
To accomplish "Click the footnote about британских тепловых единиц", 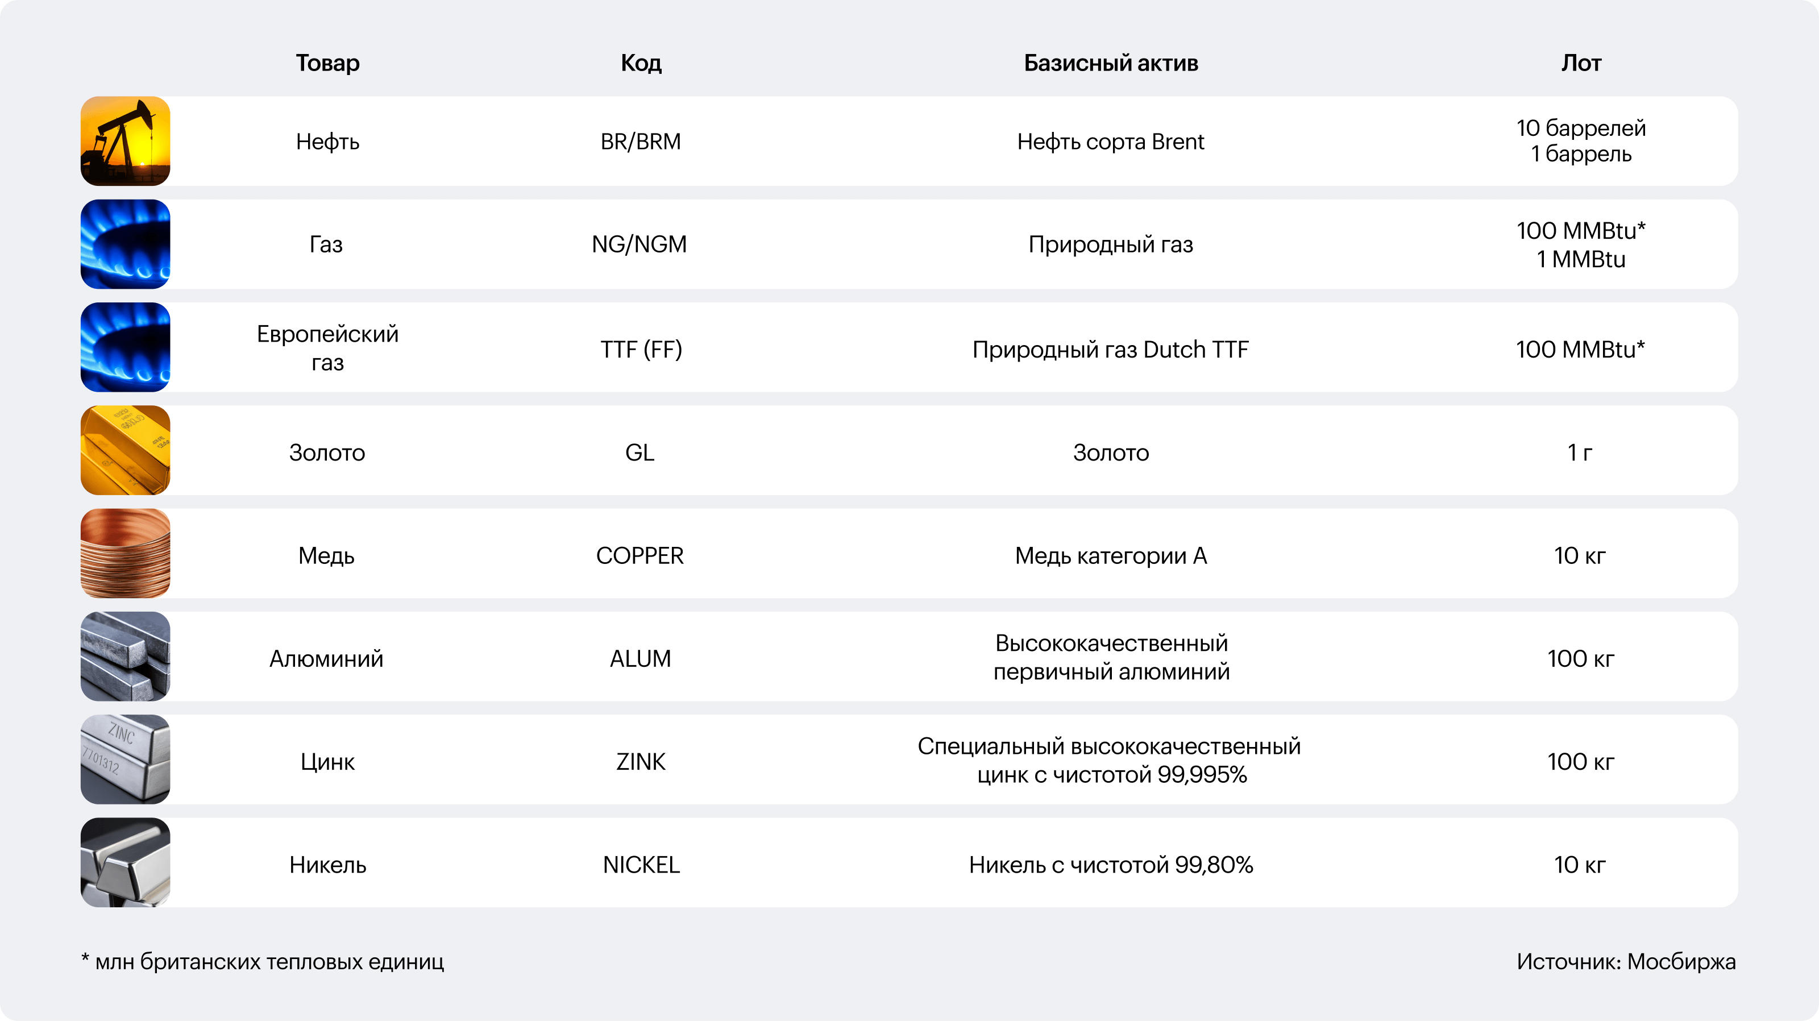I will (x=263, y=962).
